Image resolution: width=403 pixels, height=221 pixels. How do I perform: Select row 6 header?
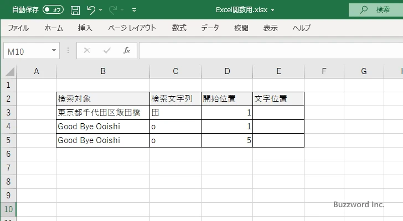tap(8, 154)
